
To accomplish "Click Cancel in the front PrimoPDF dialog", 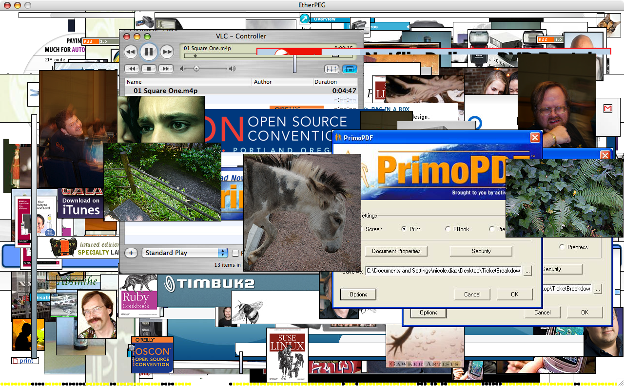I will [472, 294].
